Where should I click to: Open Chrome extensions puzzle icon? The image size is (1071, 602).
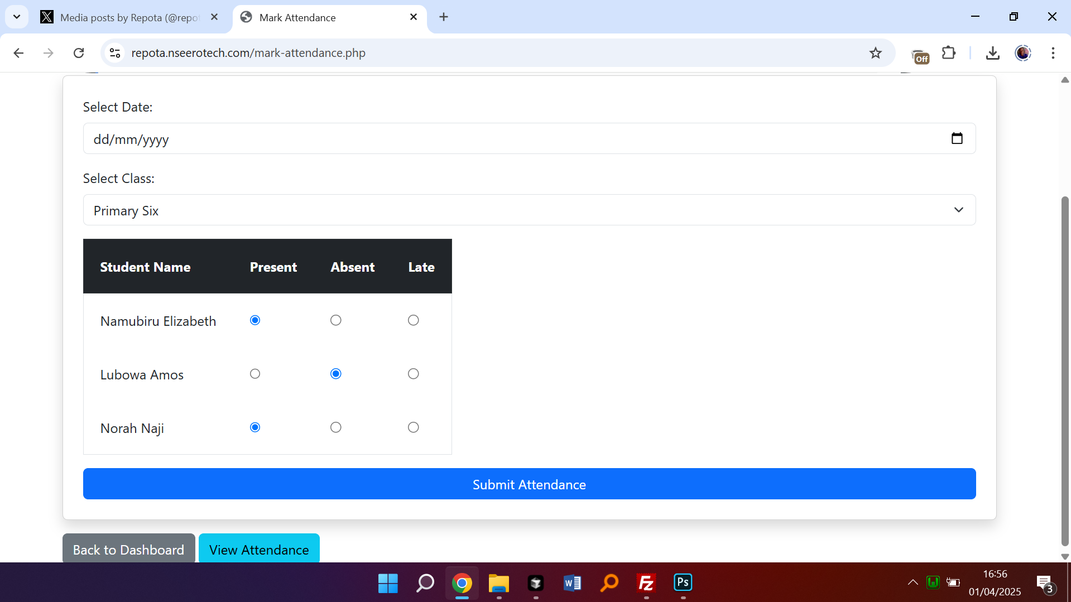[x=948, y=53]
